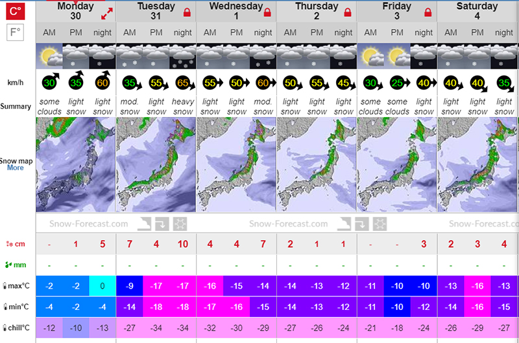This screenshot has height=343, width=519.
Task: Click the red lock icon on Friday 3
Action: click(x=427, y=12)
